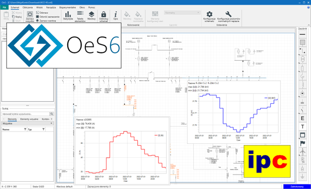Open the Narzędzia ribbon tab

(x=51, y=7)
